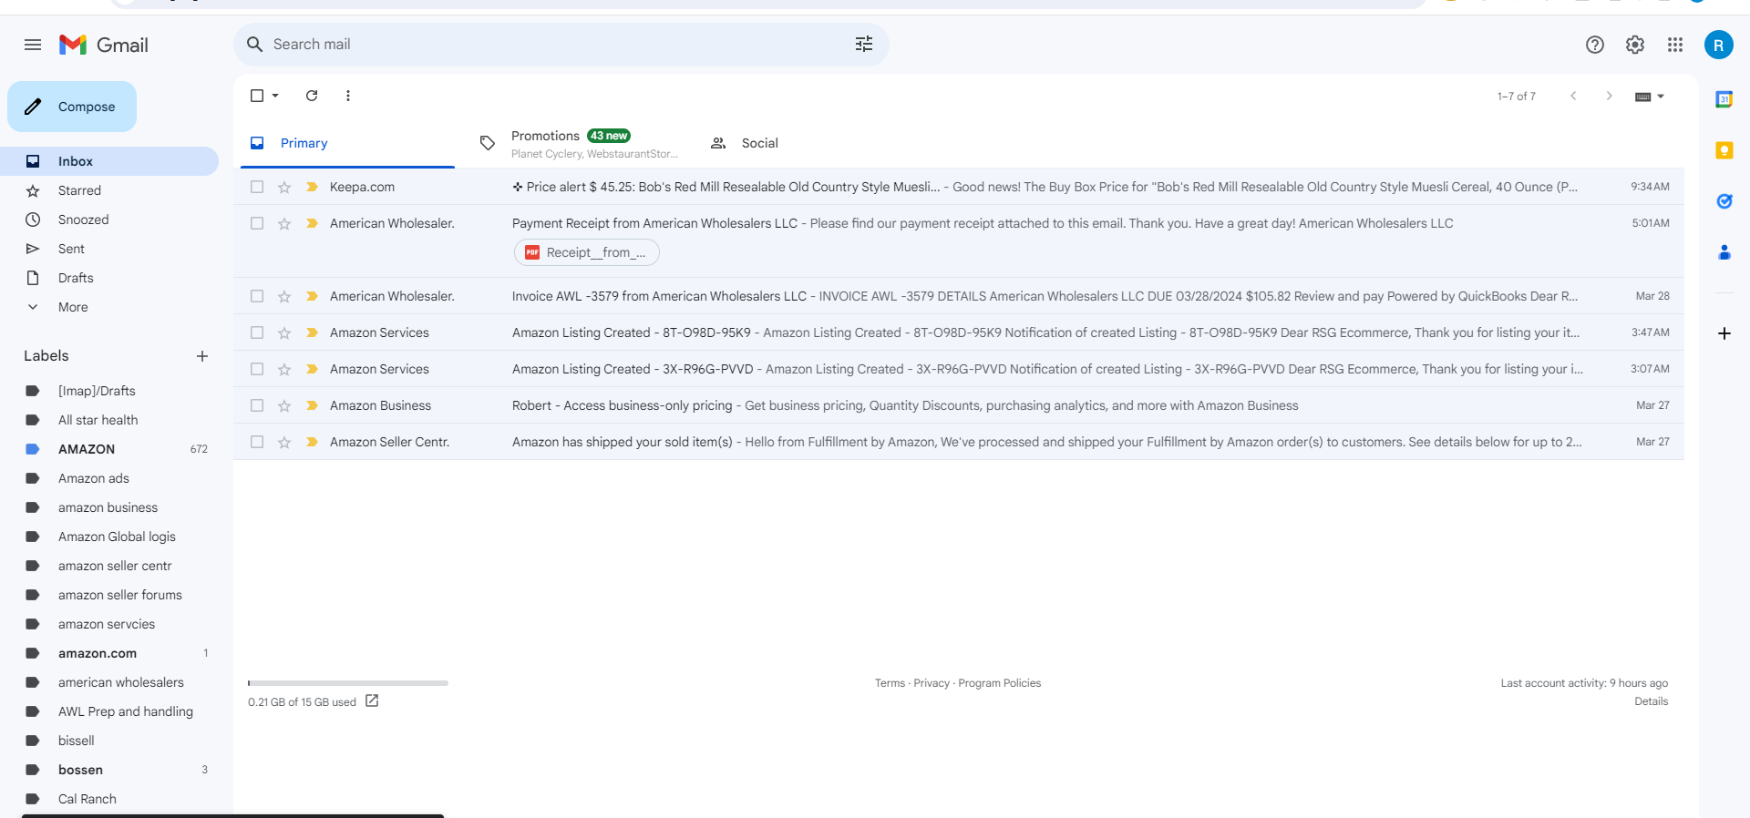Open the main menu hamburger icon
This screenshot has height=818, width=1750.
33,45
